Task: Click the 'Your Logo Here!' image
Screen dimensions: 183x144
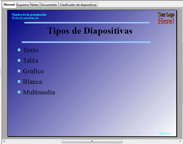Action: [x=166, y=18]
